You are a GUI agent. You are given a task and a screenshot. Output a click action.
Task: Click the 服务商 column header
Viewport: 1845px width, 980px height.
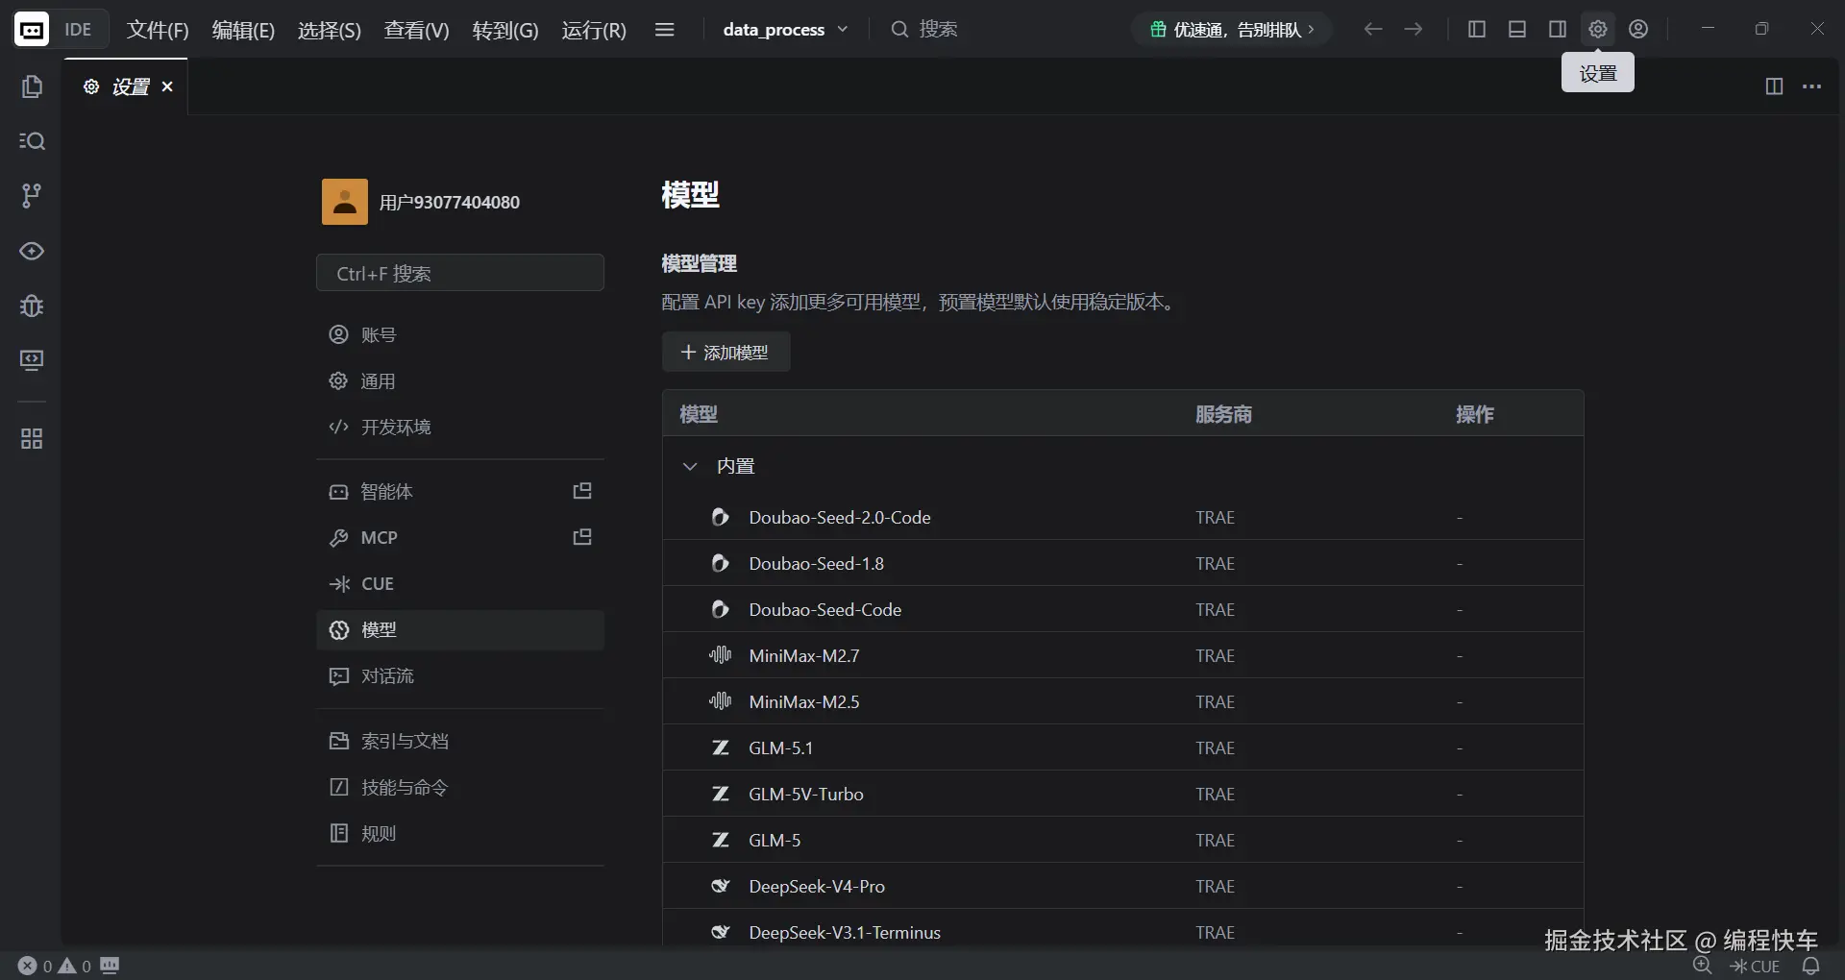coord(1223,414)
